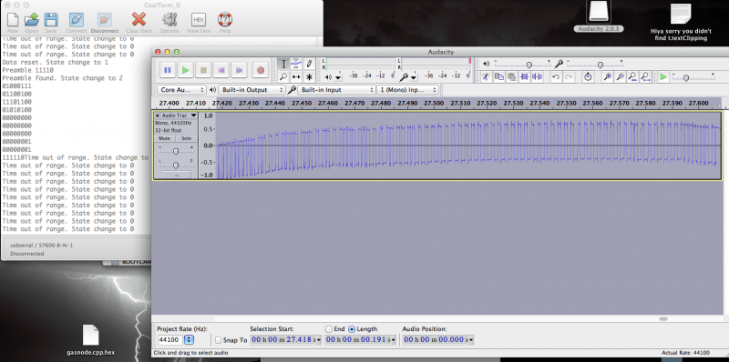The width and height of the screenshot is (729, 362).
Task: Click Open in CoolTerm toolbar
Action: [32, 22]
